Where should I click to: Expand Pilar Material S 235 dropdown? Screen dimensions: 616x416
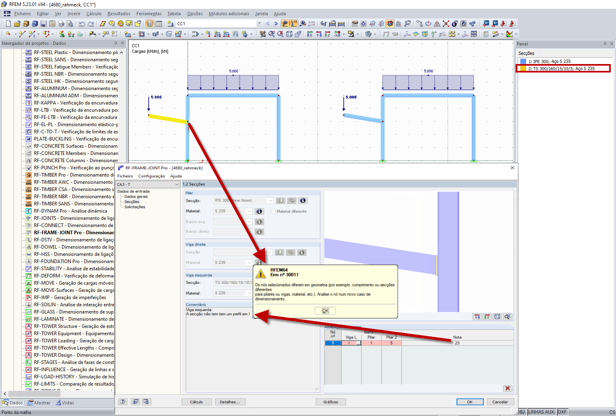[x=250, y=211]
